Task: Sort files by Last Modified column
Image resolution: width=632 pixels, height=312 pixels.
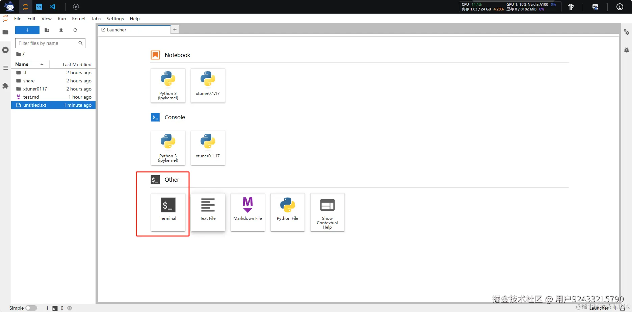Action: (x=73, y=64)
